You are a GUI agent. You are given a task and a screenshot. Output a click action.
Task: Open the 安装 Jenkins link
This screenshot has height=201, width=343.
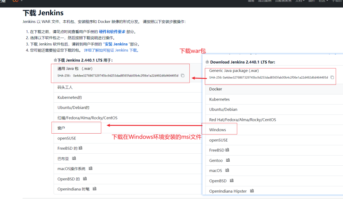116,44
